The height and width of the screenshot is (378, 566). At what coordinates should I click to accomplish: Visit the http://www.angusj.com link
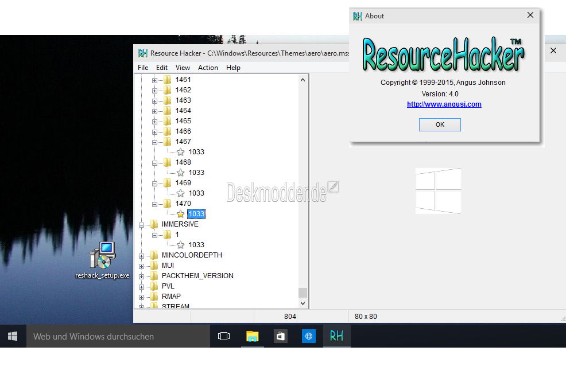click(x=444, y=104)
